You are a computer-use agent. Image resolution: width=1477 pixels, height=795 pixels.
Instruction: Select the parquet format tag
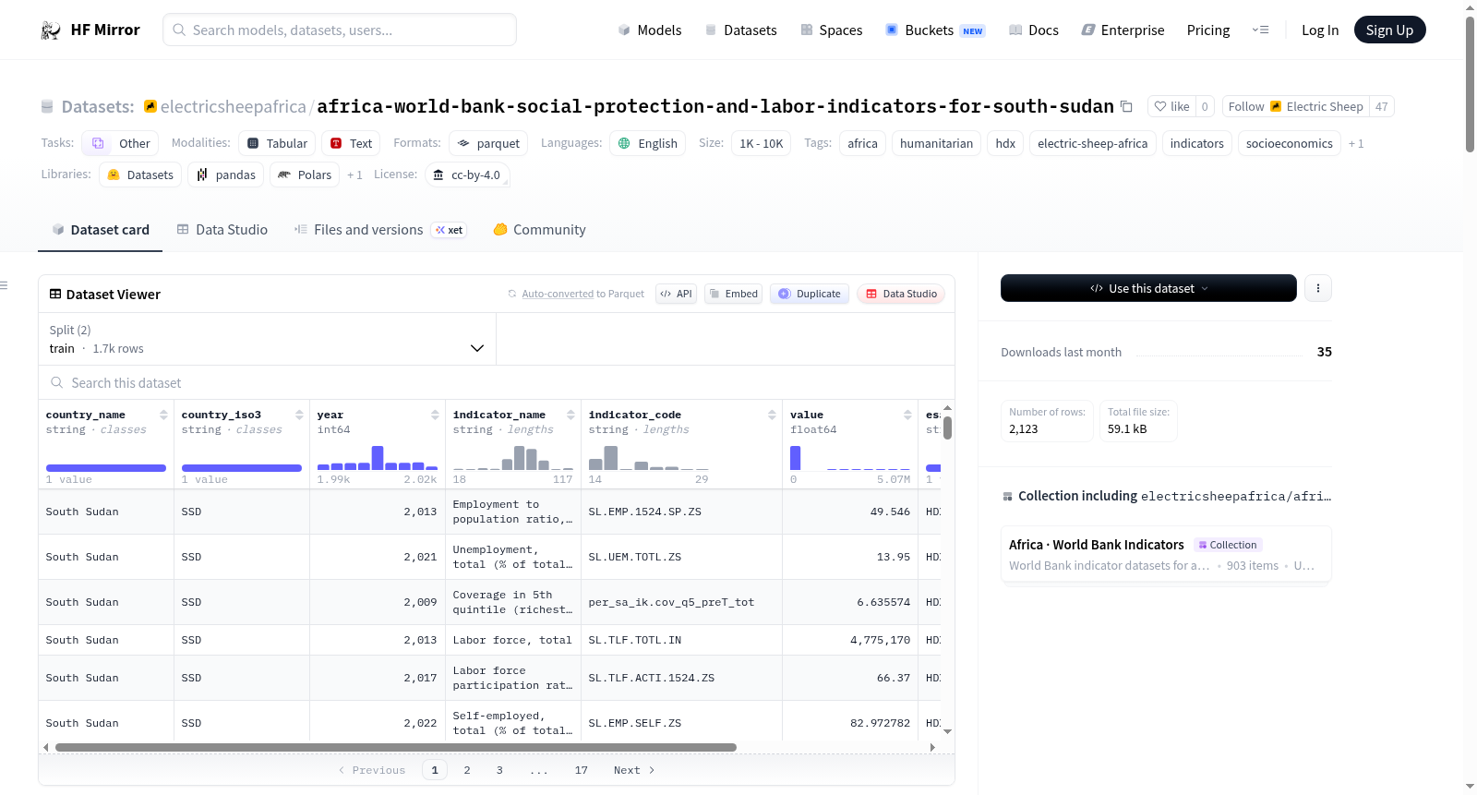[488, 143]
